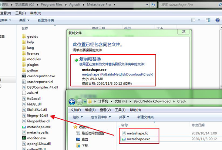Click 新建文件夹 in main window
The width and height of the screenshot is (222, 150).
tap(46, 20)
